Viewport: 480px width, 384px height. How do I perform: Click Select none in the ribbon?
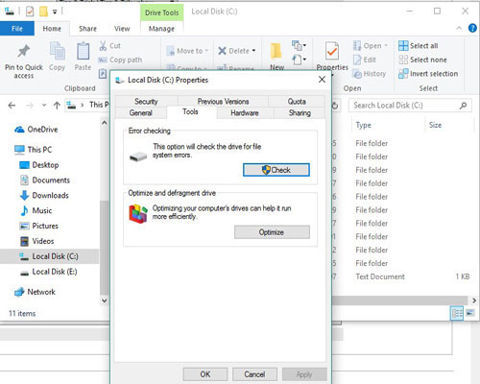click(422, 60)
